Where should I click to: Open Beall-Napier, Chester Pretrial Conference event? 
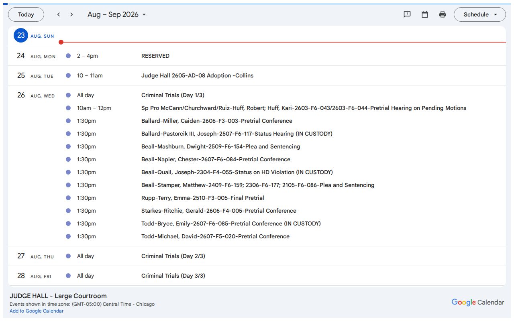(216, 159)
